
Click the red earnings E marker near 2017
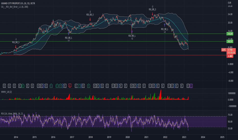pyautogui.click(x=70, y=86)
